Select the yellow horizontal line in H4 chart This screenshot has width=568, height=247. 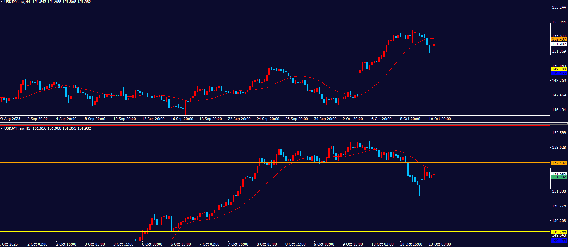coord(179,69)
